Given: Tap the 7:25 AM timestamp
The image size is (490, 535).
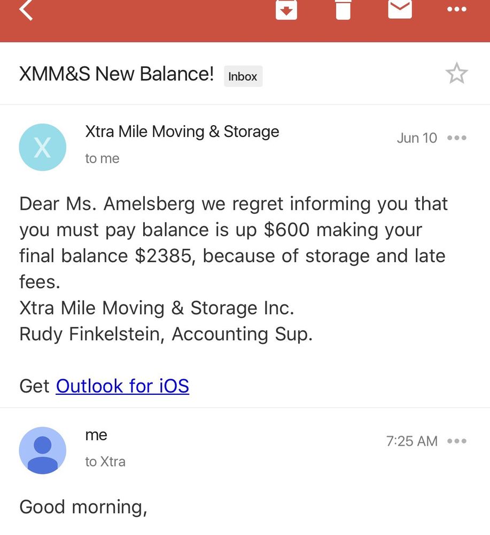Looking at the screenshot, I should (x=411, y=441).
